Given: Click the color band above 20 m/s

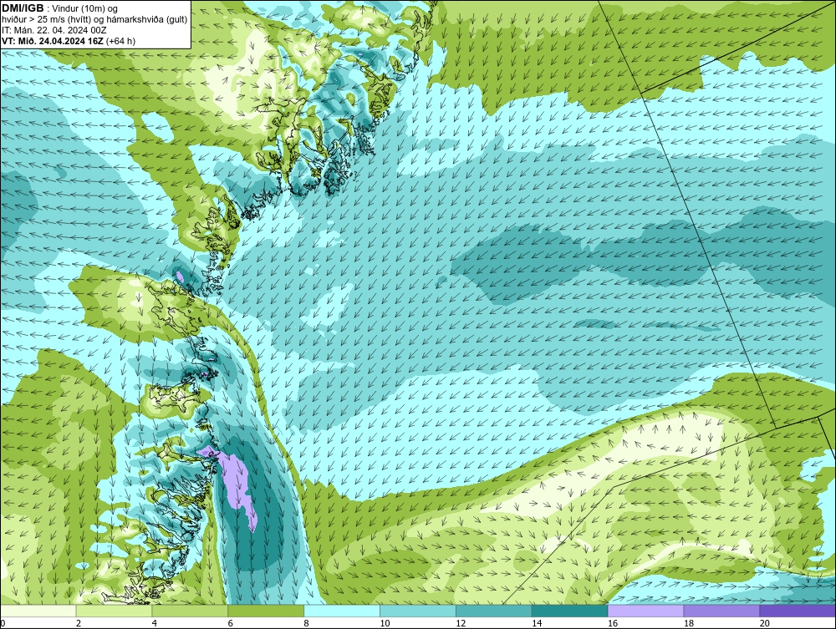Looking at the screenshot, I should (x=798, y=611).
